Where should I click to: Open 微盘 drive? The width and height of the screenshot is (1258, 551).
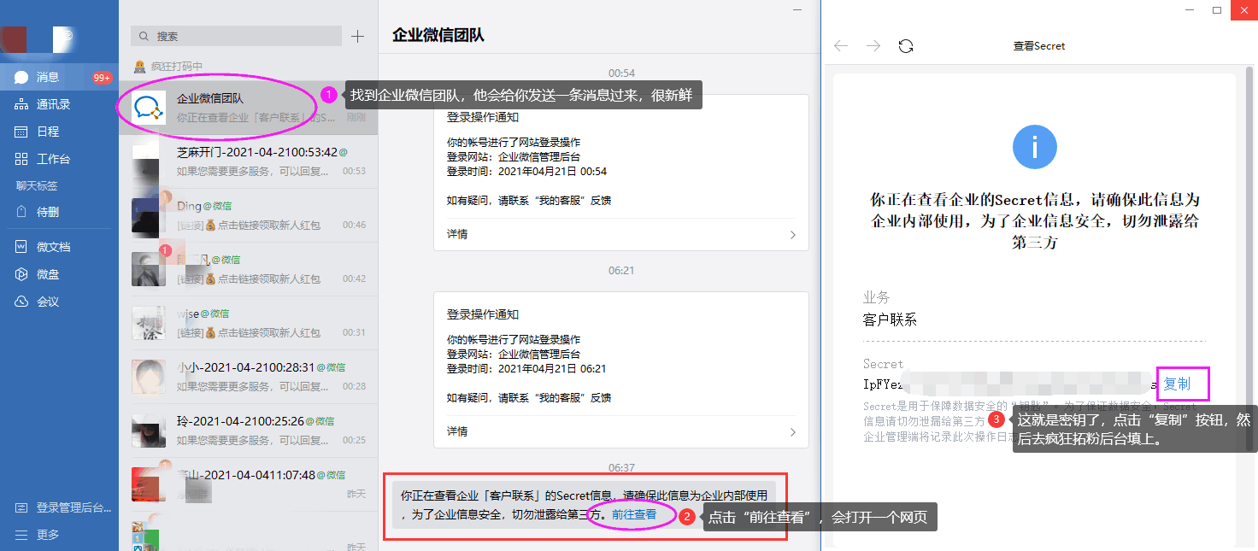58,274
